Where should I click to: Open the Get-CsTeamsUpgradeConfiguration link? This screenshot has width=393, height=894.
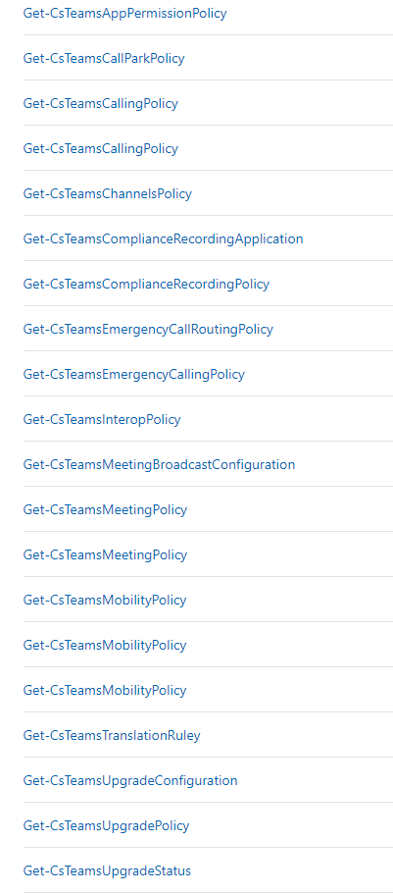click(x=130, y=780)
